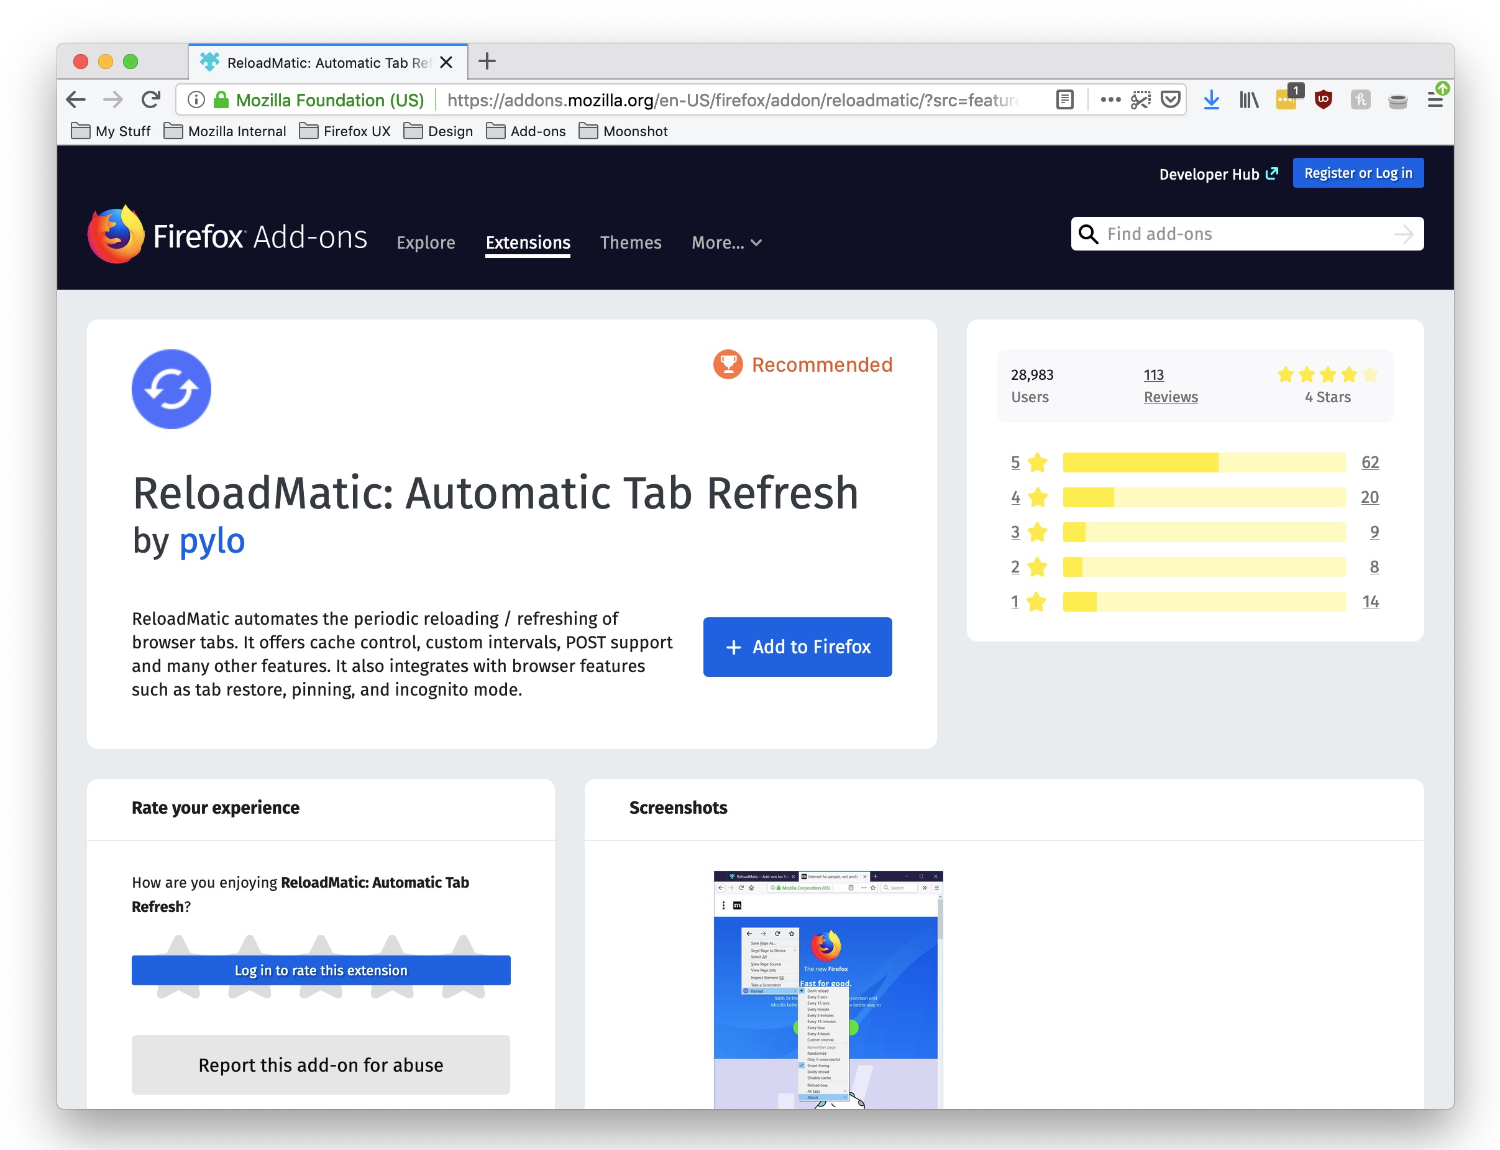Open page actions three-dot menu
Screen dimensions: 1500x1150
click(x=1110, y=100)
